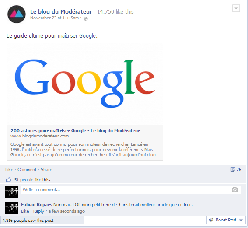This screenshot has width=248, height=228.
Task: Open the '200 astuces pour maîtriser Google' headline
Action: (x=75, y=131)
